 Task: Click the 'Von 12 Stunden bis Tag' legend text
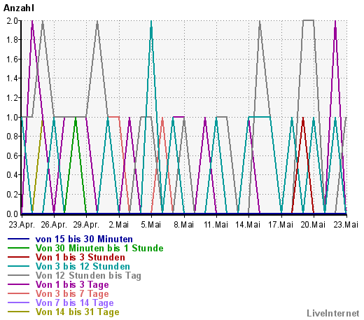(88, 276)
